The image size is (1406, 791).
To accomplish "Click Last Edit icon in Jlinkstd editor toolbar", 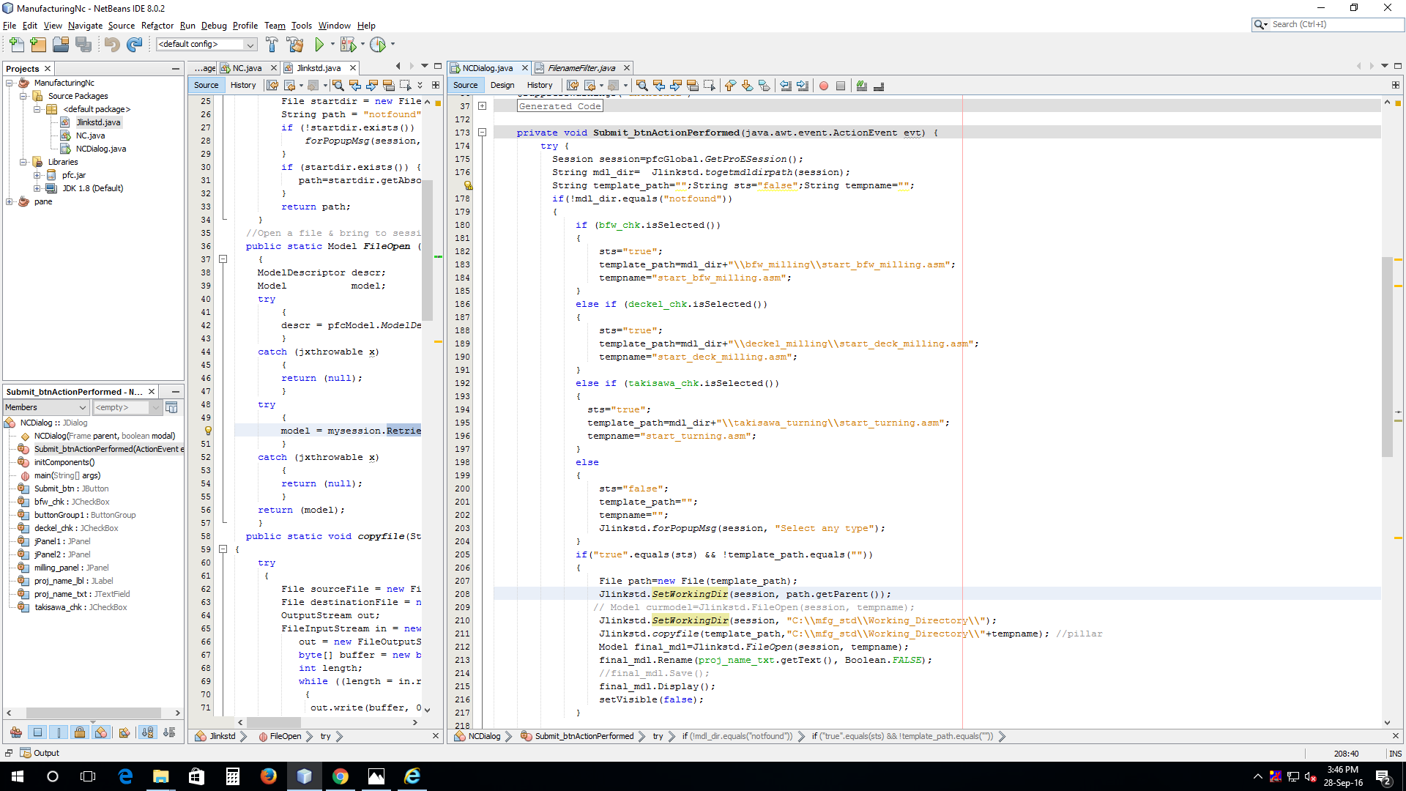I will pos(272,86).
